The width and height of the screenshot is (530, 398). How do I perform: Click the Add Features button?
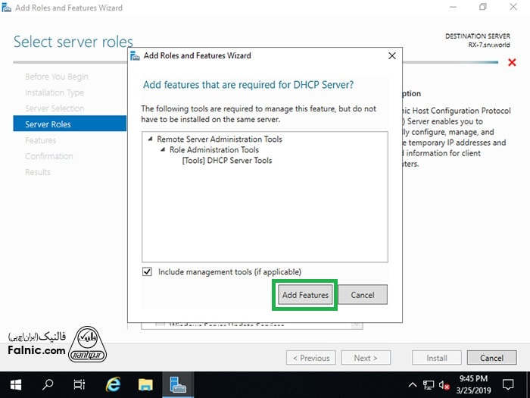pos(305,295)
